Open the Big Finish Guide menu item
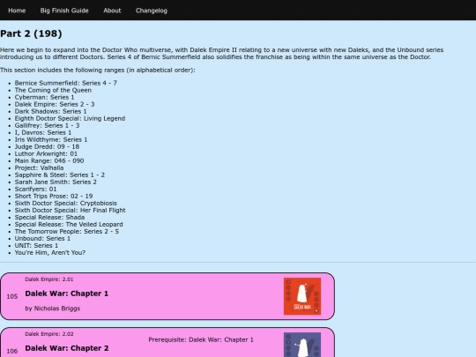Screen dimensions: 476x357 64,11
